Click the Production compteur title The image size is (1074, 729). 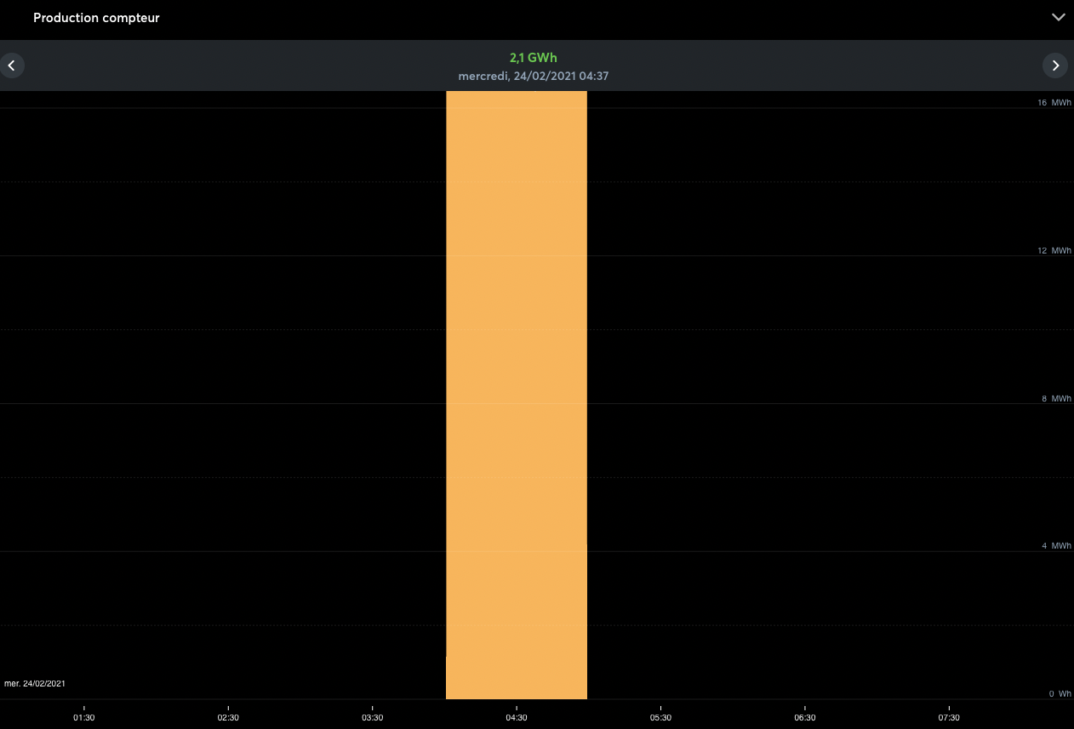tap(96, 18)
